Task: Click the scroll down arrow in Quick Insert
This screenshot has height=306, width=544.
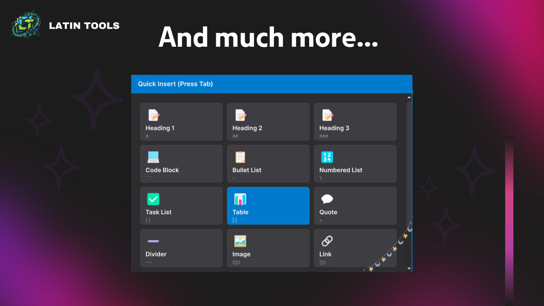Action: [409, 268]
